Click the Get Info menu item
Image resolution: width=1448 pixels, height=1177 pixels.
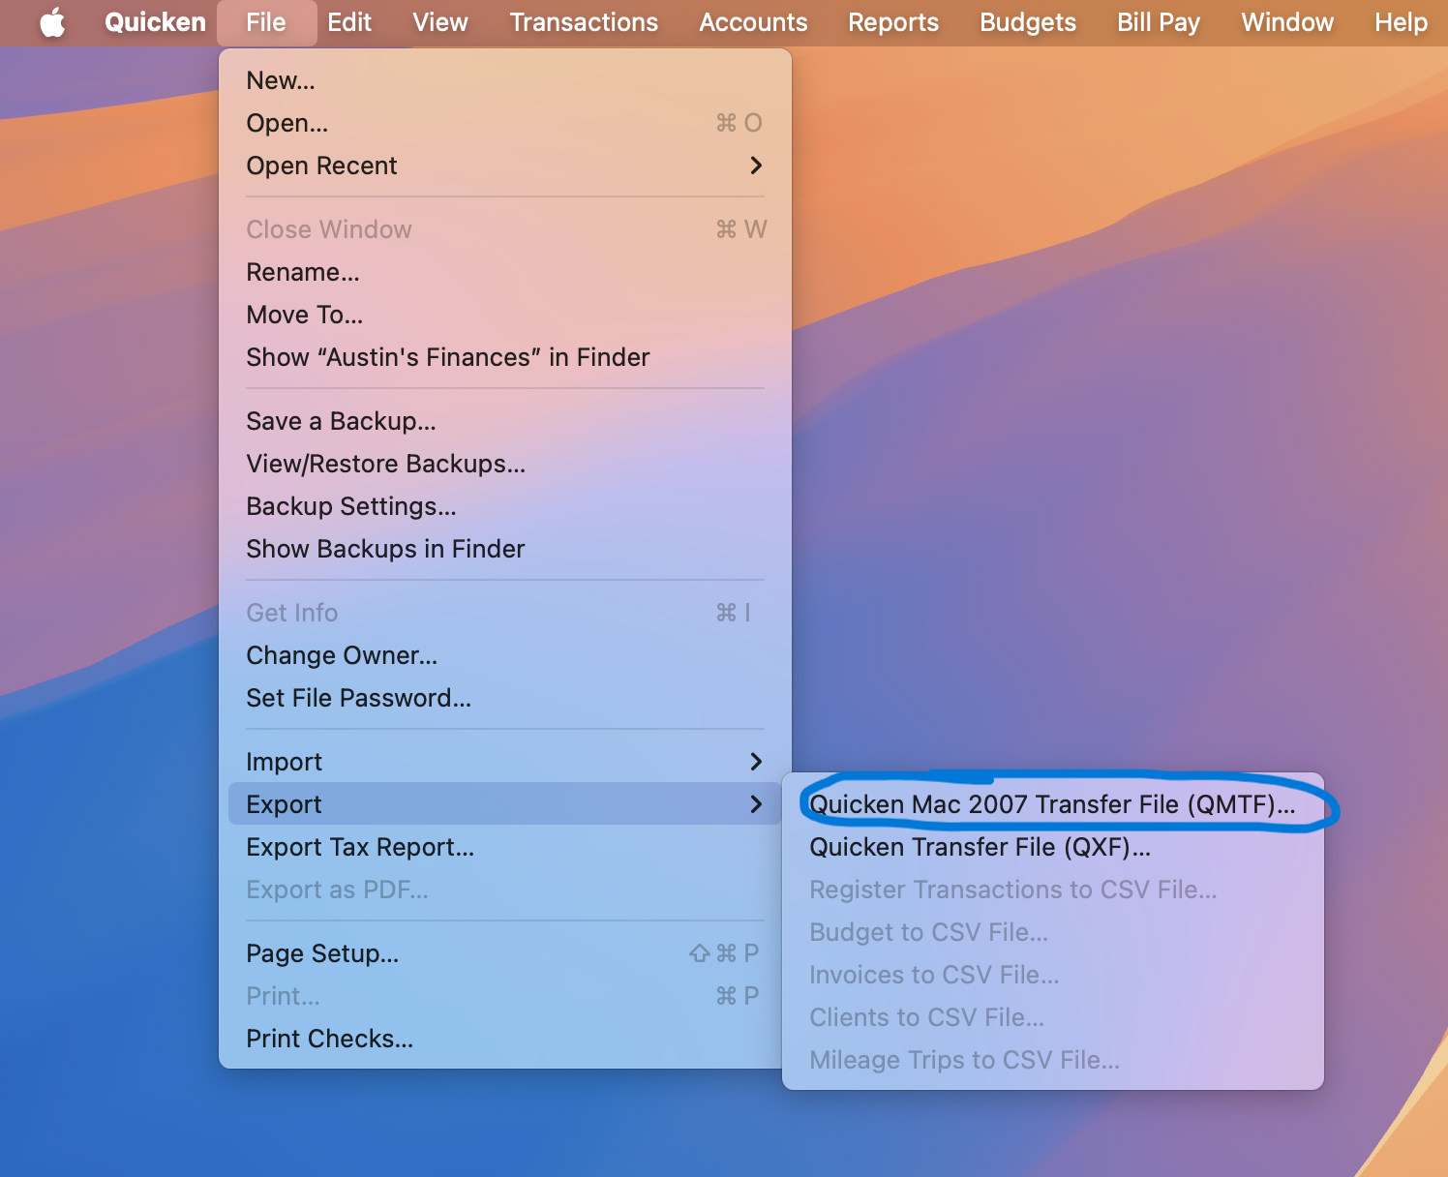[504, 613]
